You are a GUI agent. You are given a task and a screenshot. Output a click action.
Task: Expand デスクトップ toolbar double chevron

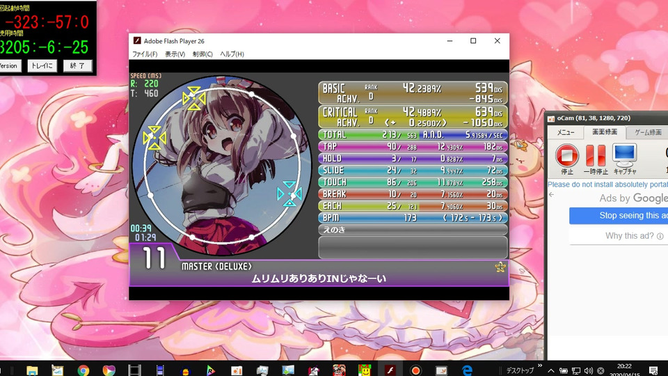point(540,366)
